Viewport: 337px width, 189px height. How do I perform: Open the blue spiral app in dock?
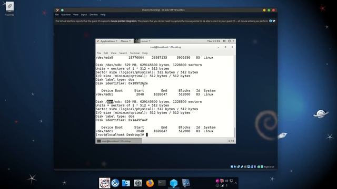point(115,183)
